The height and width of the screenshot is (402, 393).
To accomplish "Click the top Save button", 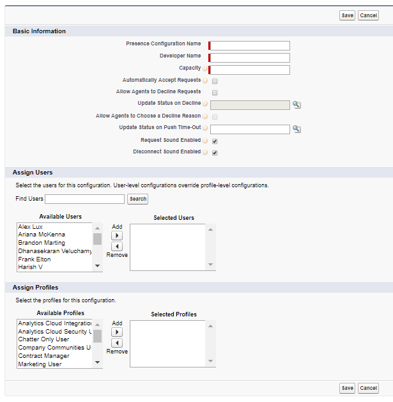I will [347, 15].
